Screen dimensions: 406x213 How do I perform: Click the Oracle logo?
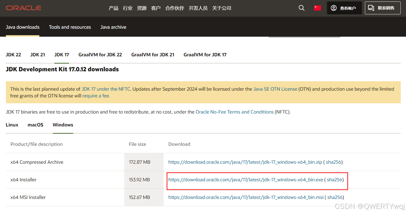[24, 8]
